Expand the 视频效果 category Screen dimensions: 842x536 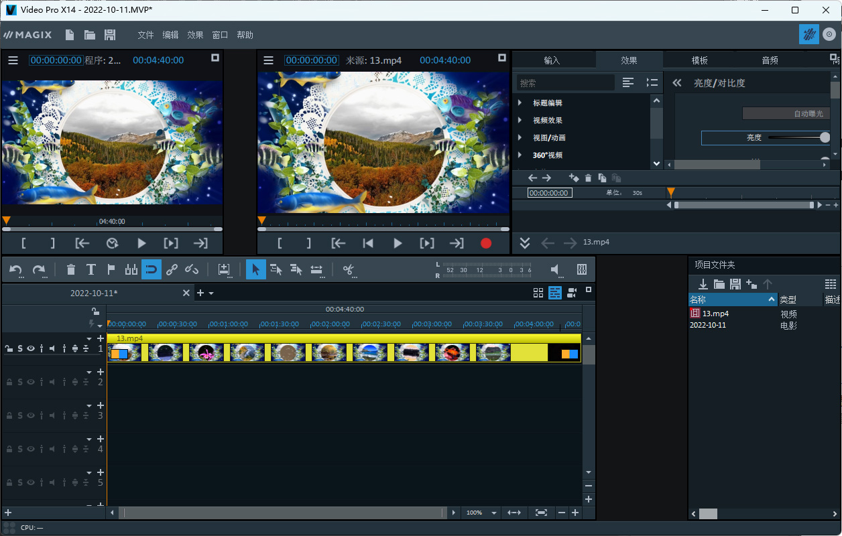pos(520,120)
